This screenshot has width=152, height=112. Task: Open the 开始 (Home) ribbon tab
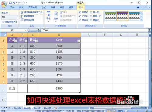point(12,7)
